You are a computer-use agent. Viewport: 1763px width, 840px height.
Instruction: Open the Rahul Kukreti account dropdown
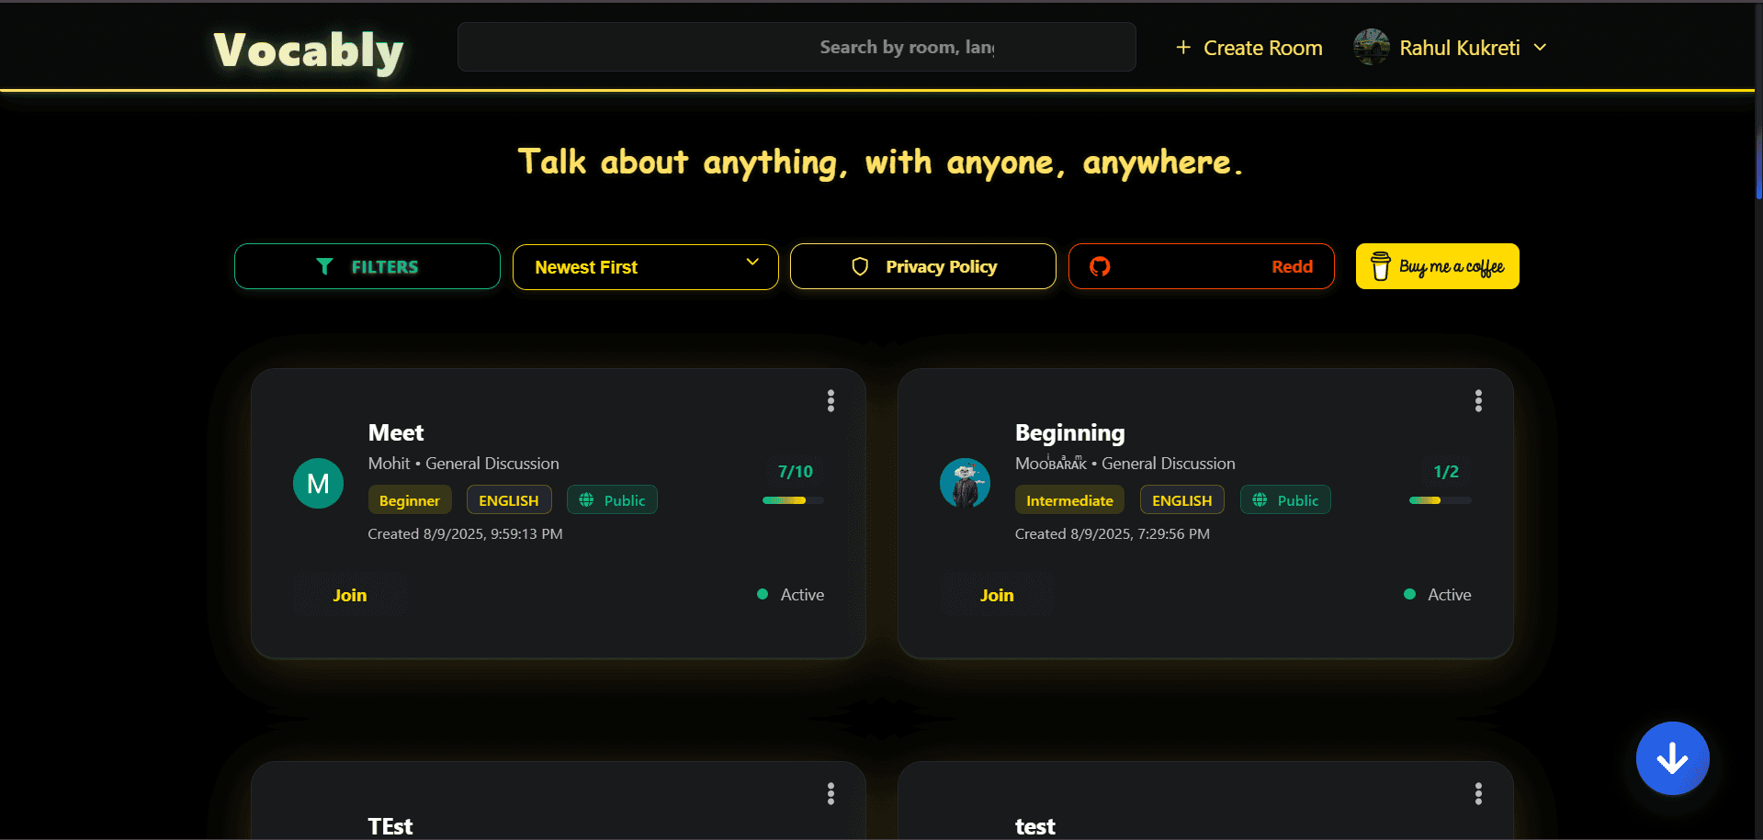click(x=1458, y=48)
